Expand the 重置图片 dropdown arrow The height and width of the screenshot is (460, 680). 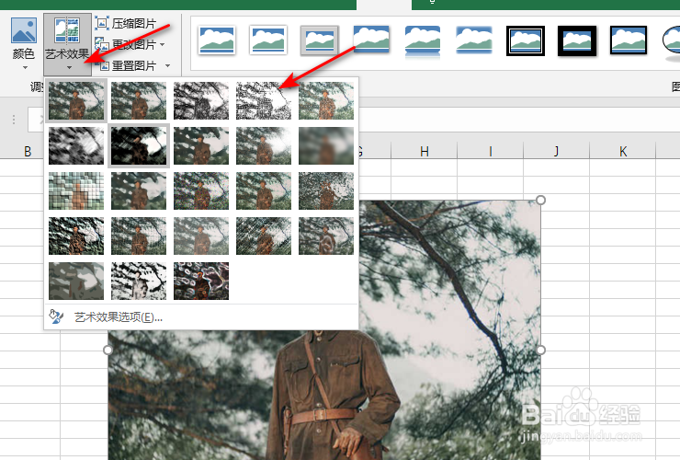(167, 65)
